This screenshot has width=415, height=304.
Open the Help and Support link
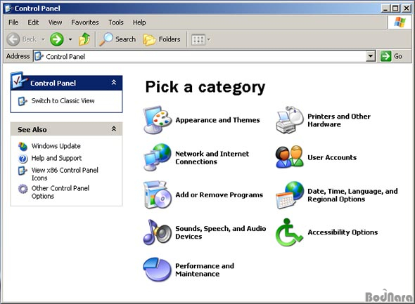(57, 158)
